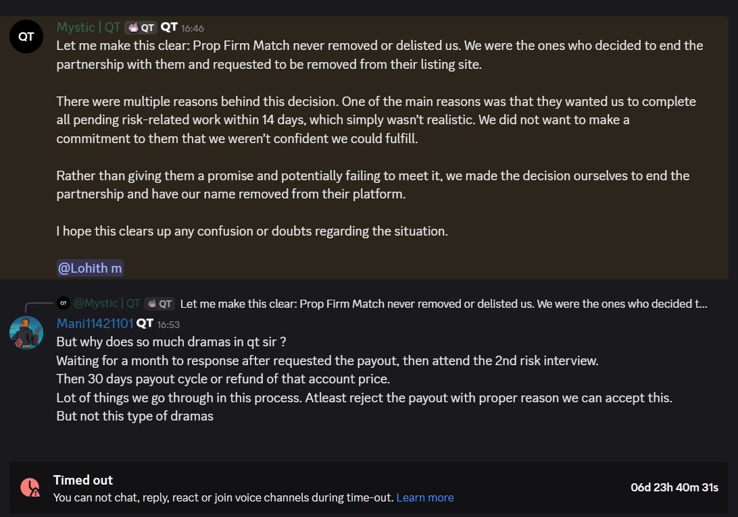Click the small QT avatar in reply preview
Screen dimensions: 738x517
click(x=64, y=303)
